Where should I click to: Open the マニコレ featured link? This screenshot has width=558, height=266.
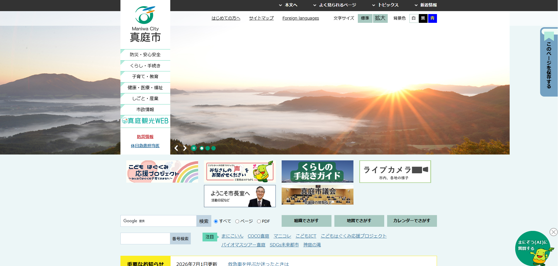[283, 236]
